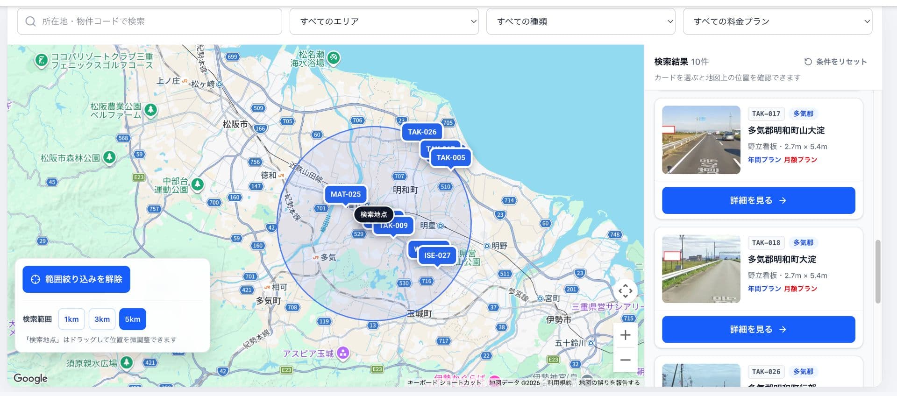Viewport: 897px width, 396px height.
Task: Click the 明和町 town label on the map
Action: tap(406, 190)
